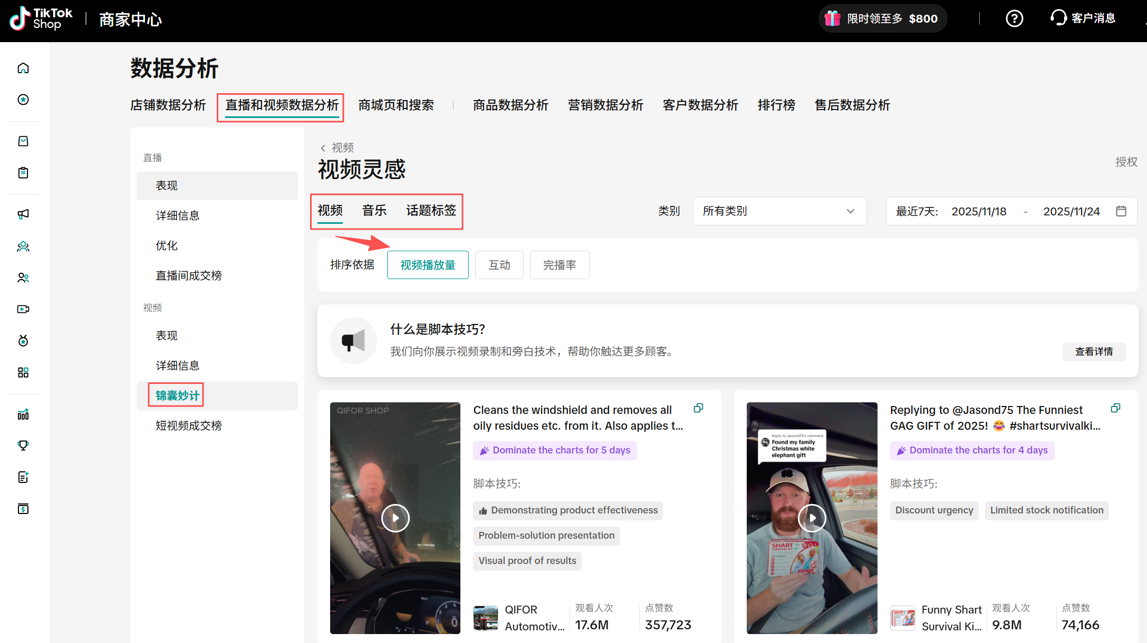Open the two-person users sidebar icon

(x=23, y=278)
